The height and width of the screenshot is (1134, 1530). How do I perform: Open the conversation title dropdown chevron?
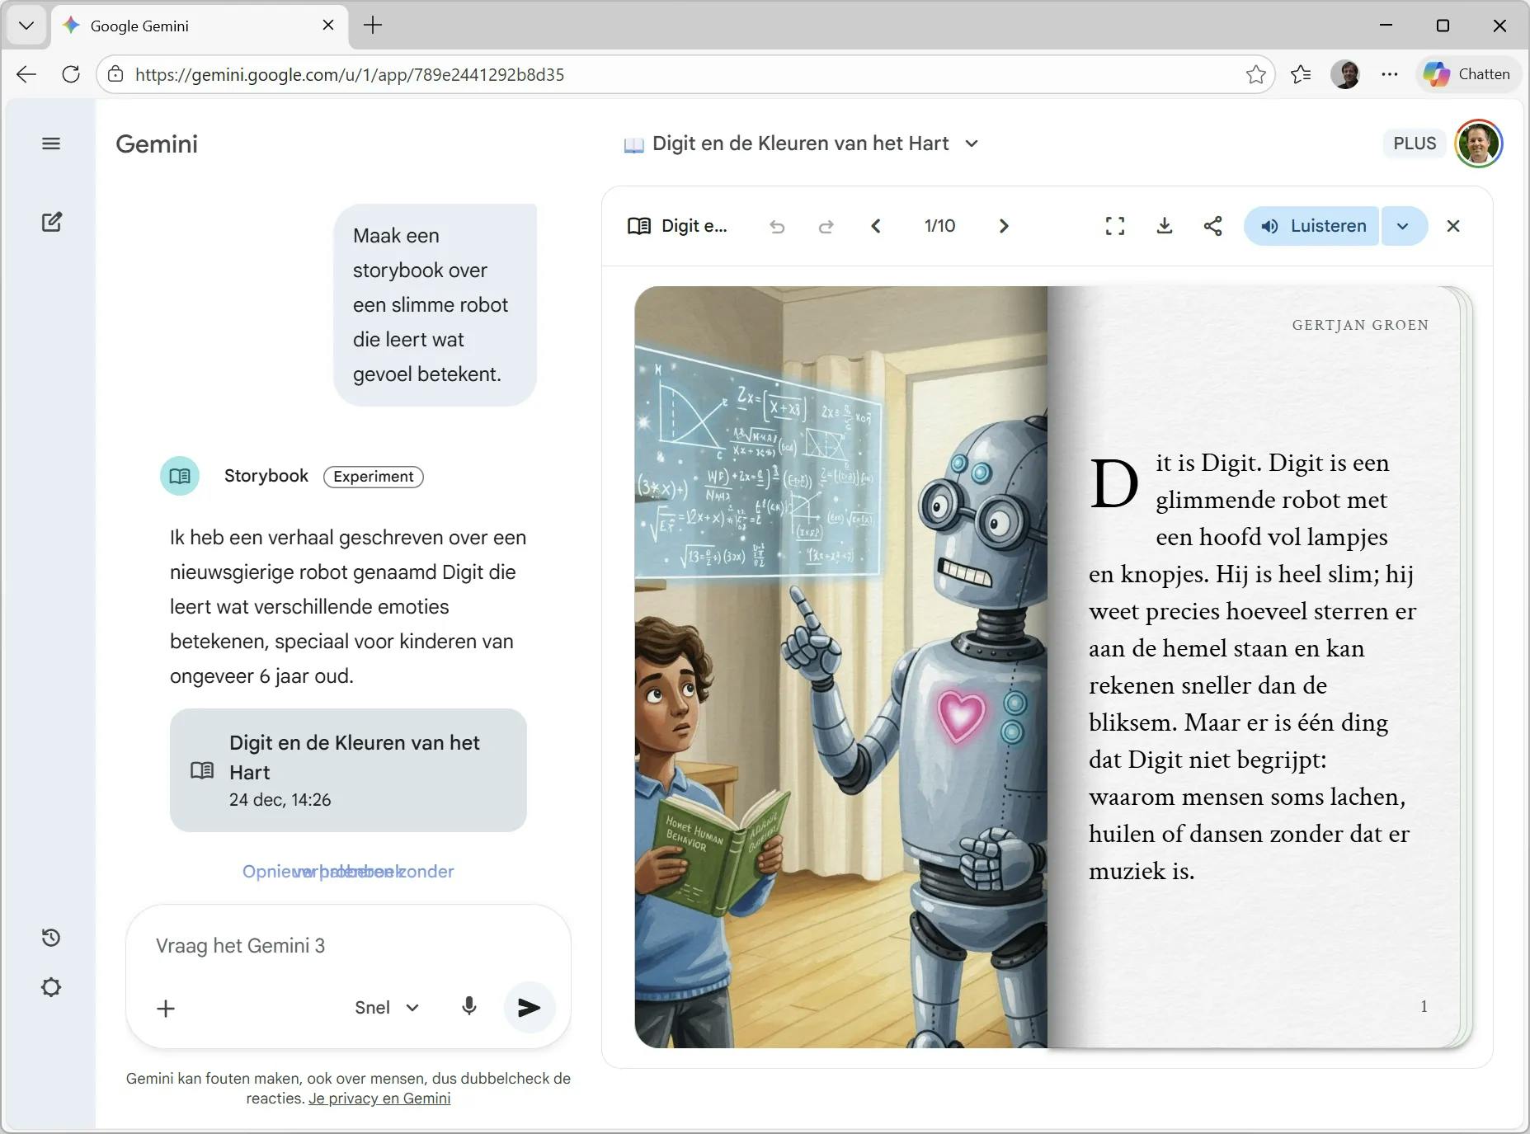coord(972,144)
